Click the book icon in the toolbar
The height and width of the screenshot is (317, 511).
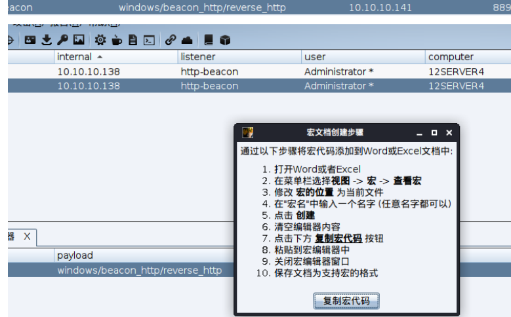pos(209,40)
